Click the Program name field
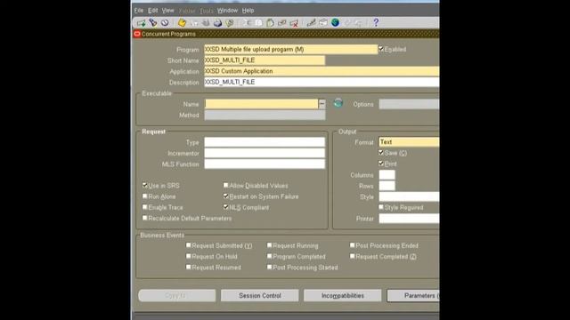The width and height of the screenshot is (570, 320). pos(291,50)
